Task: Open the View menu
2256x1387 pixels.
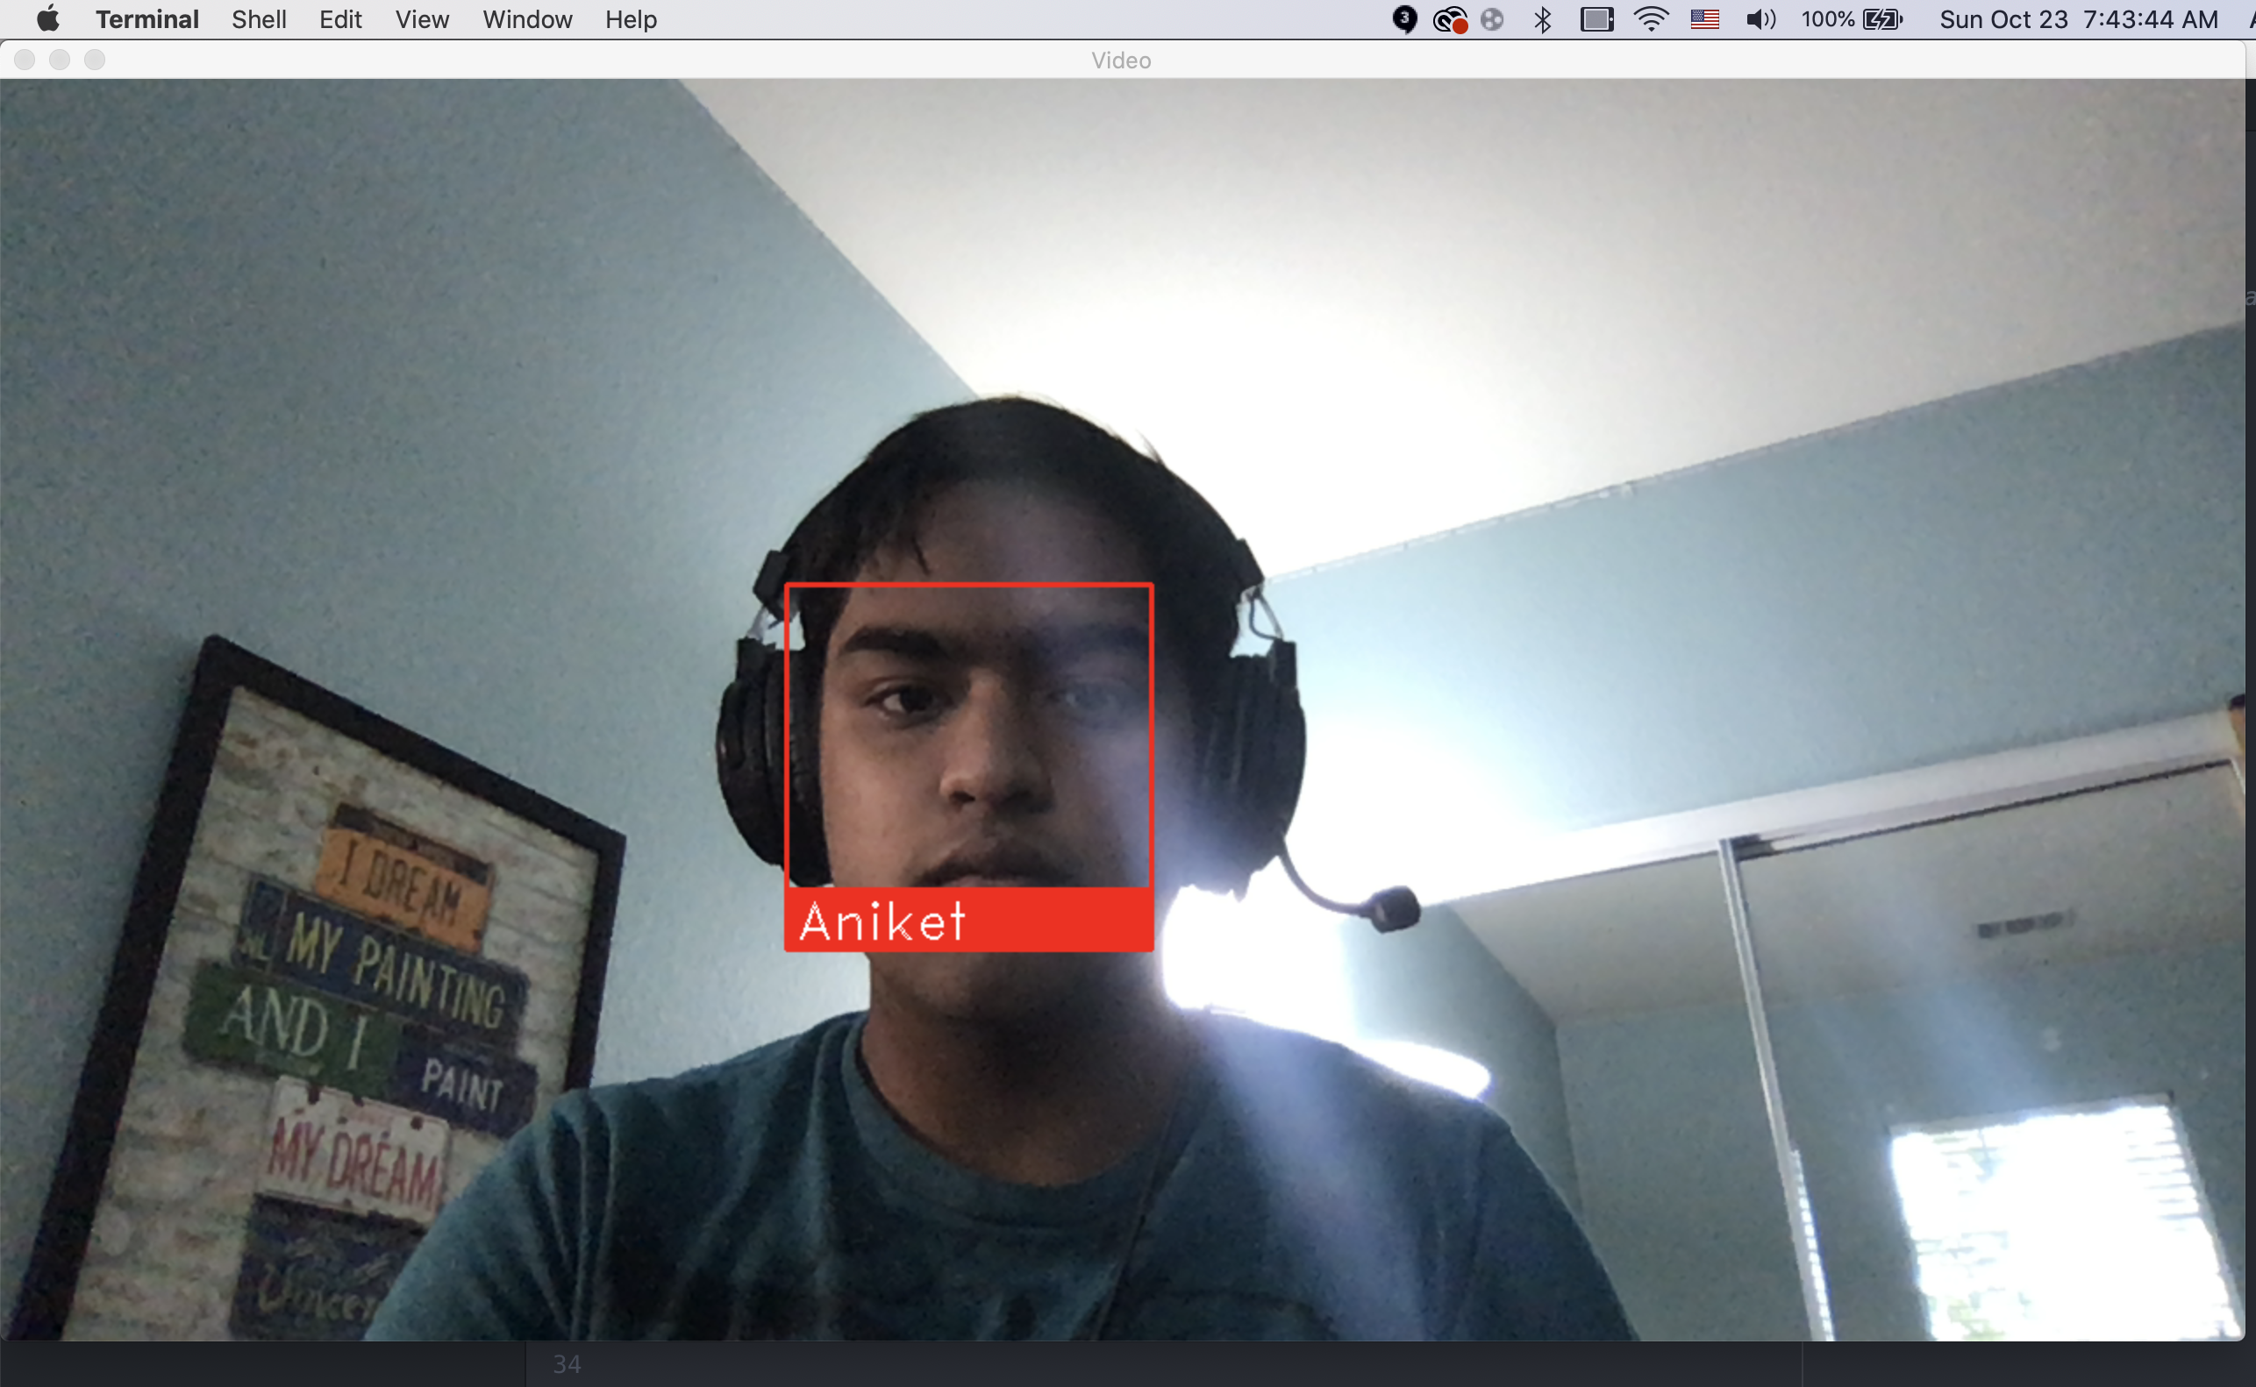Action: pyautogui.click(x=422, y=19)
